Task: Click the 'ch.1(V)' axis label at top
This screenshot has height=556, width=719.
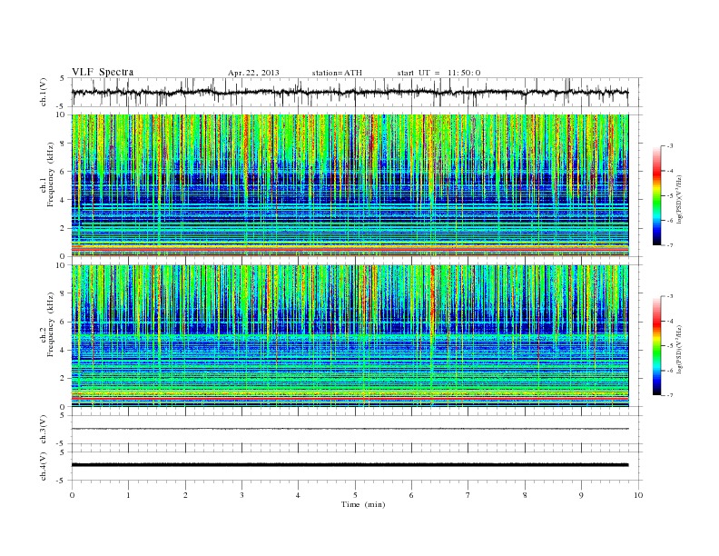Action: pos(44,92)
